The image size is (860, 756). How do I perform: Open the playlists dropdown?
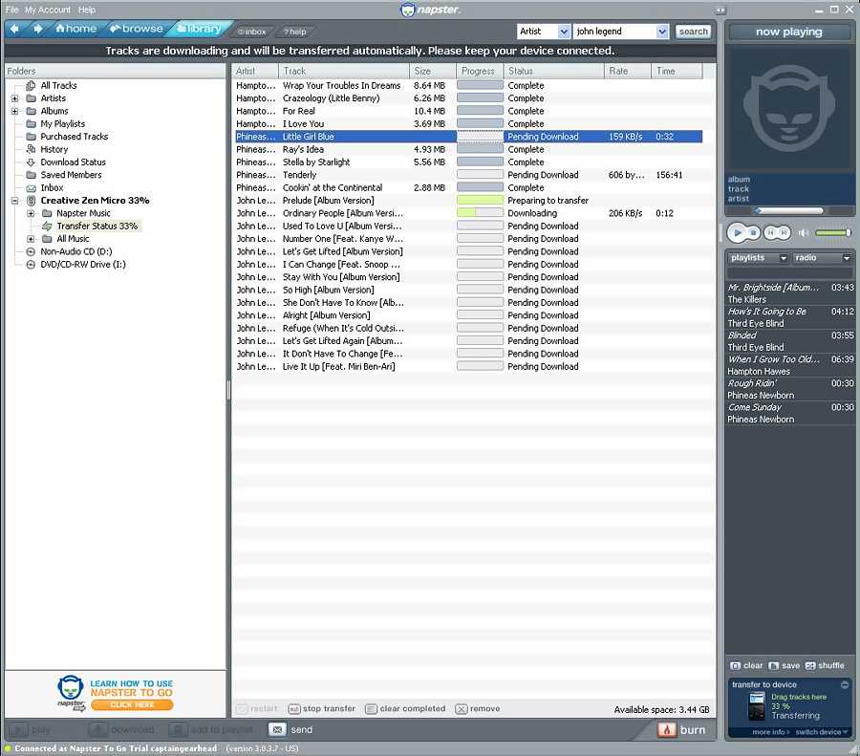coord(758,258)
